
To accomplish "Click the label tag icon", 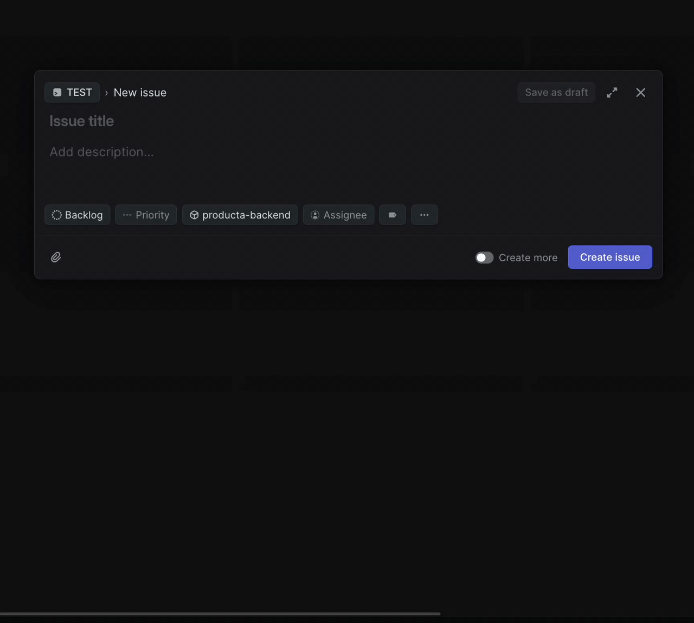I will (393, 215).
